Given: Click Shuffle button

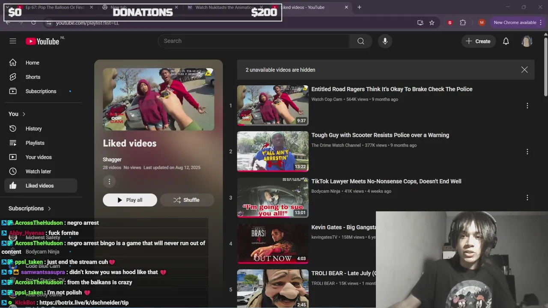Looking at the screenshot, I should coord(186,200).
